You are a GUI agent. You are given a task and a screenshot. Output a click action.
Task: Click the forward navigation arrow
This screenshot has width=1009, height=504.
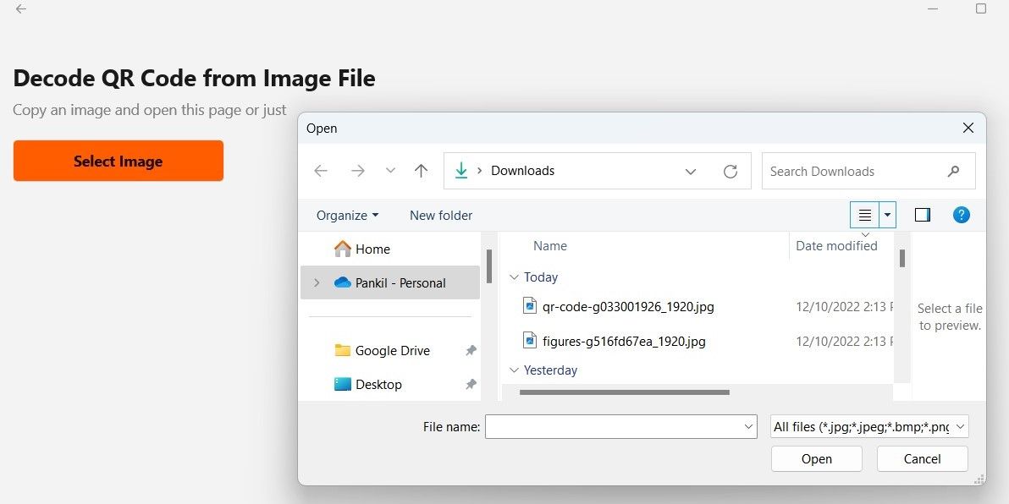coord(357,171)
